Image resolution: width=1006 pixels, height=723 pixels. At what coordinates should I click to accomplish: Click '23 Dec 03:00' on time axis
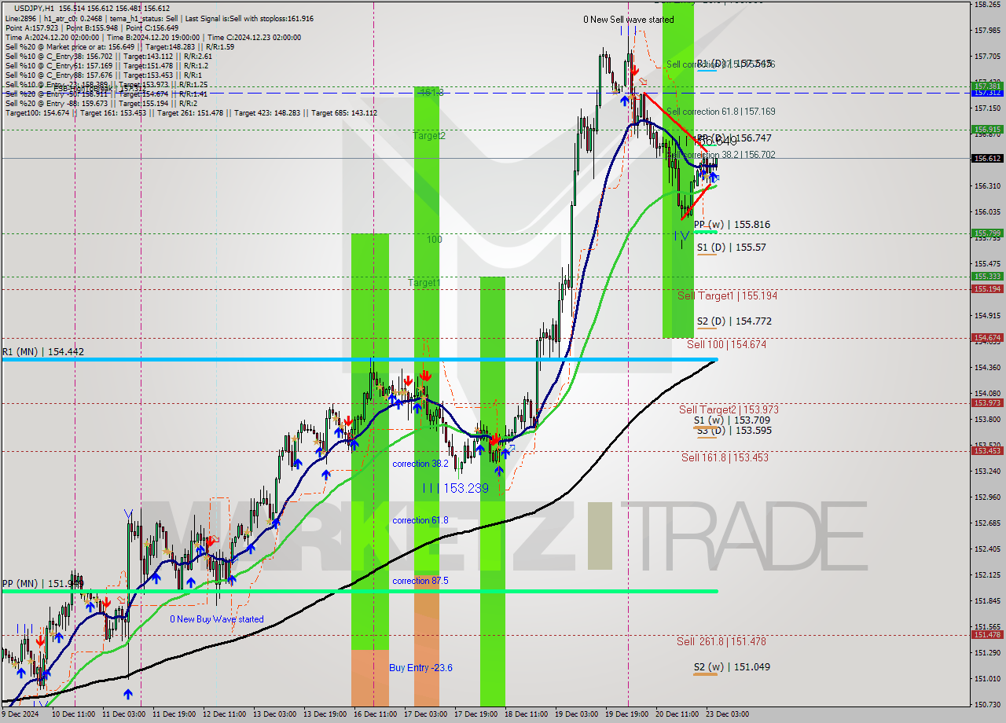tap(727, 714)
